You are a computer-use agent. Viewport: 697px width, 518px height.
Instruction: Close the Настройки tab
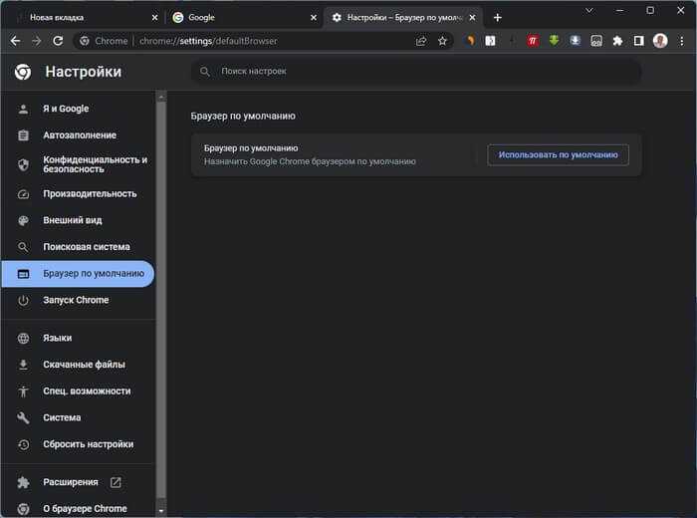coord(473,17)
